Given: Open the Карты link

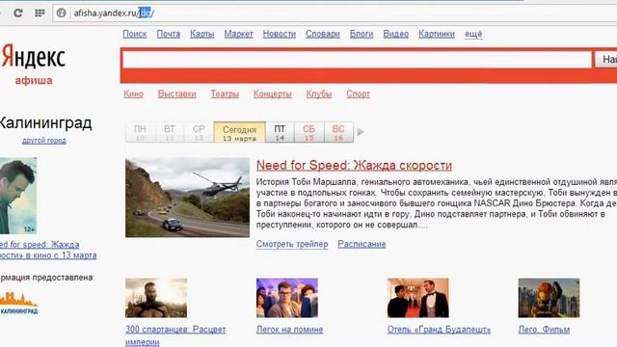Looking at the screenshot, I should pos(201,34).
